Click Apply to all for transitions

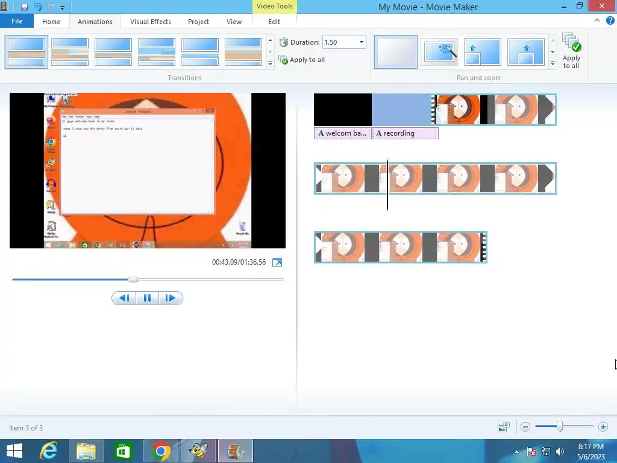[302, 60]
